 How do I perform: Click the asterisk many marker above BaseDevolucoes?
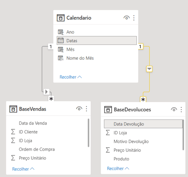[x=143, y=99]
